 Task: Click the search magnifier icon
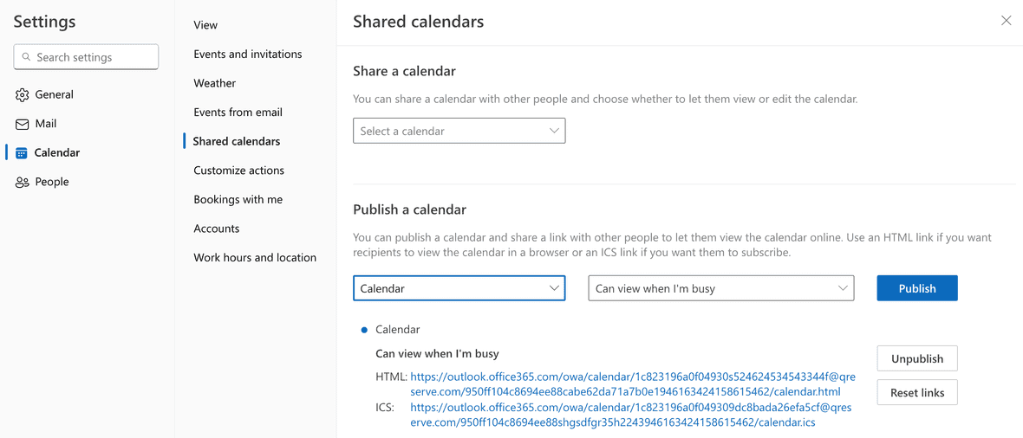tap(26, 57)
